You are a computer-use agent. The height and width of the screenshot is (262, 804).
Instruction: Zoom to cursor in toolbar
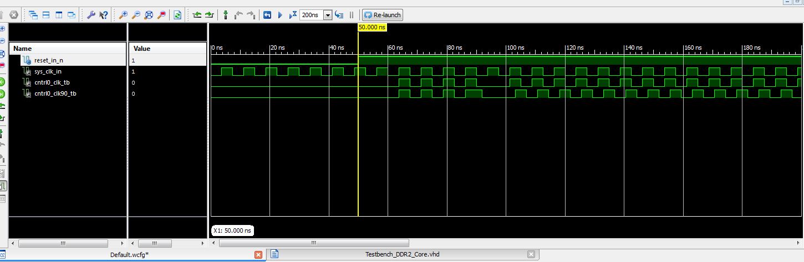161,15
